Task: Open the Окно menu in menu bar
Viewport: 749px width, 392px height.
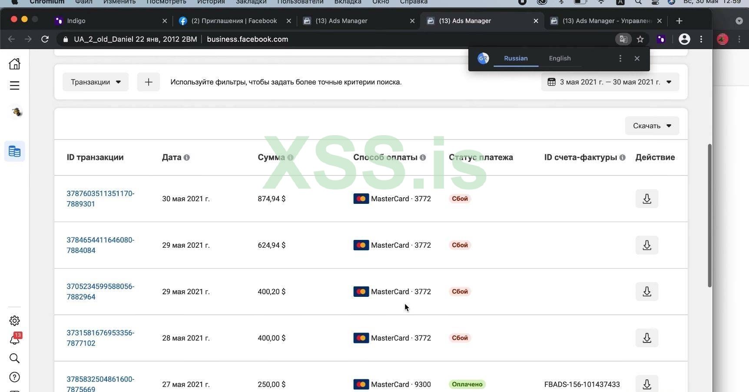Action: (x=381, y=2)
